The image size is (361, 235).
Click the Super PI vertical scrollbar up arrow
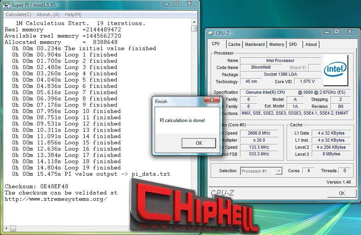click(194, 22)
